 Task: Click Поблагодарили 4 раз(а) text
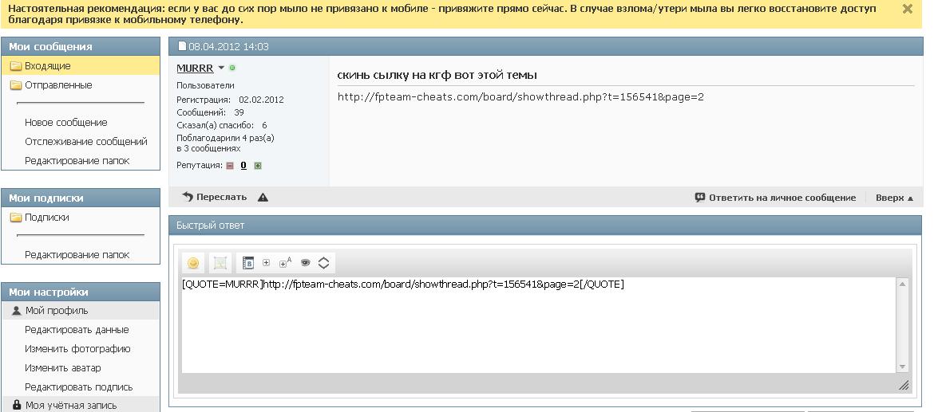pyautogui.click(x=226, y=138)
